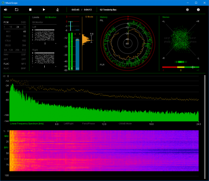Click the minus under Right bit monitor
The width and height of the screenshot is (209, 181).
pyautogui.click(x=33, y=67)
